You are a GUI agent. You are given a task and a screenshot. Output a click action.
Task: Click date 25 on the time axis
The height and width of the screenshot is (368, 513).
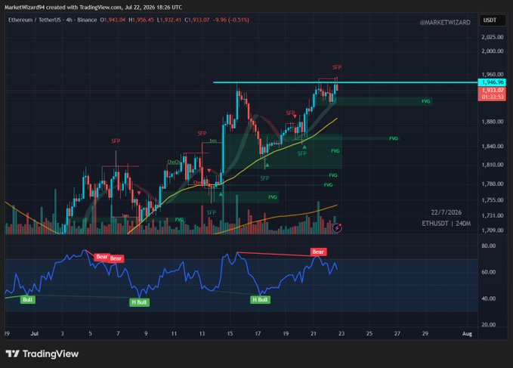pyautogui.click(x=369, y=334)
